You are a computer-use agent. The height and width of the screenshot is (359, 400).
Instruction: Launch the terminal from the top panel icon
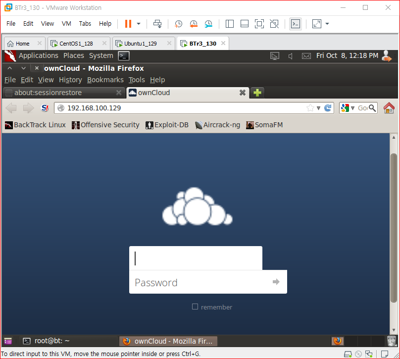pos(124,56)
